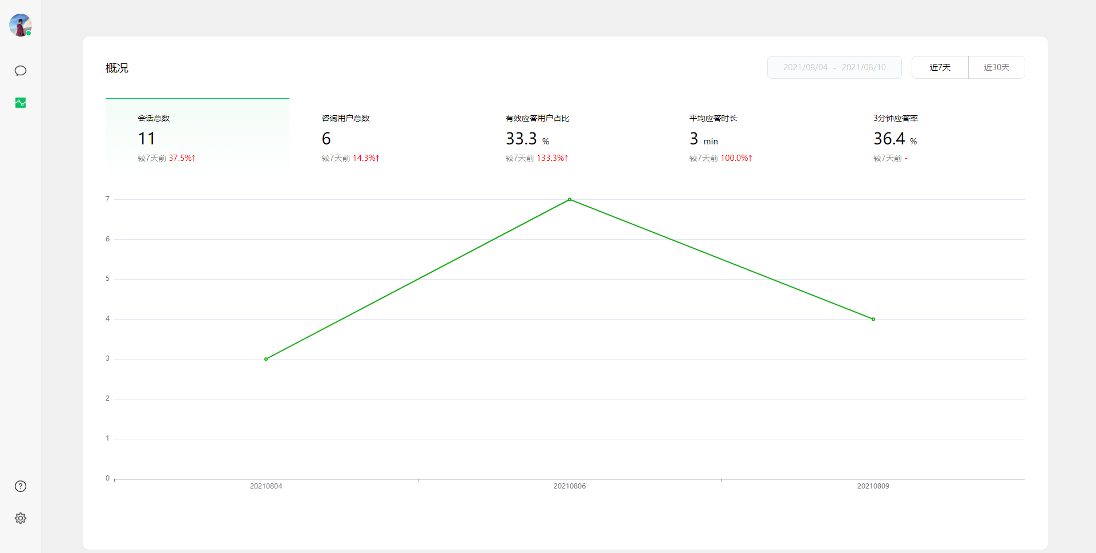1096x553 pixels.
Task: Click the date range field 2021/08/04 - 2021/08/10
Action: pyautogui.click(x=834, y=67)
